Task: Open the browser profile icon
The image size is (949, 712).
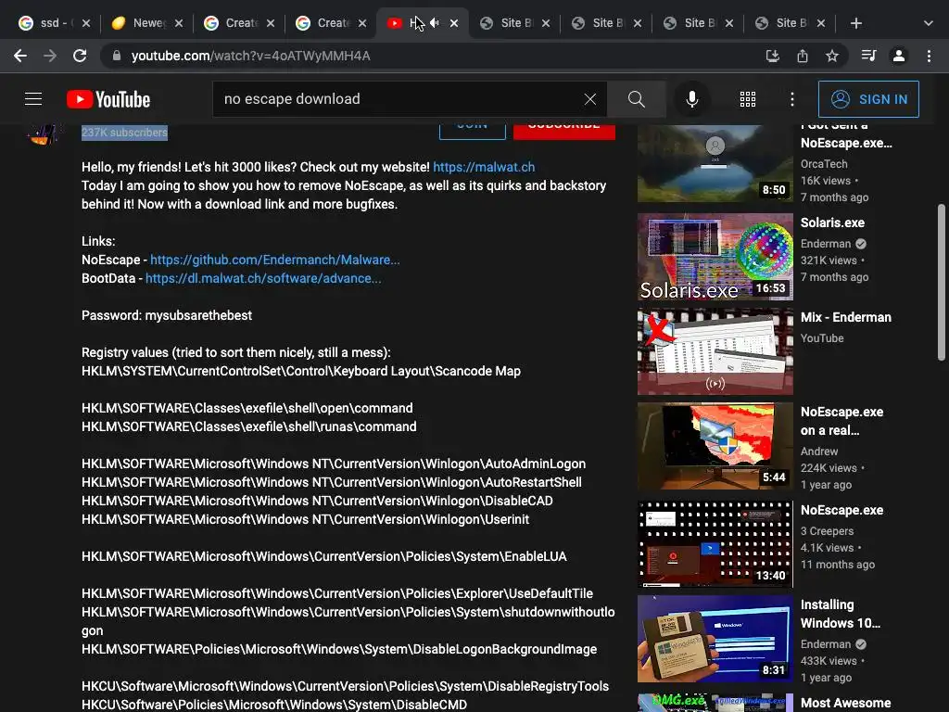Action: point(899,56)
